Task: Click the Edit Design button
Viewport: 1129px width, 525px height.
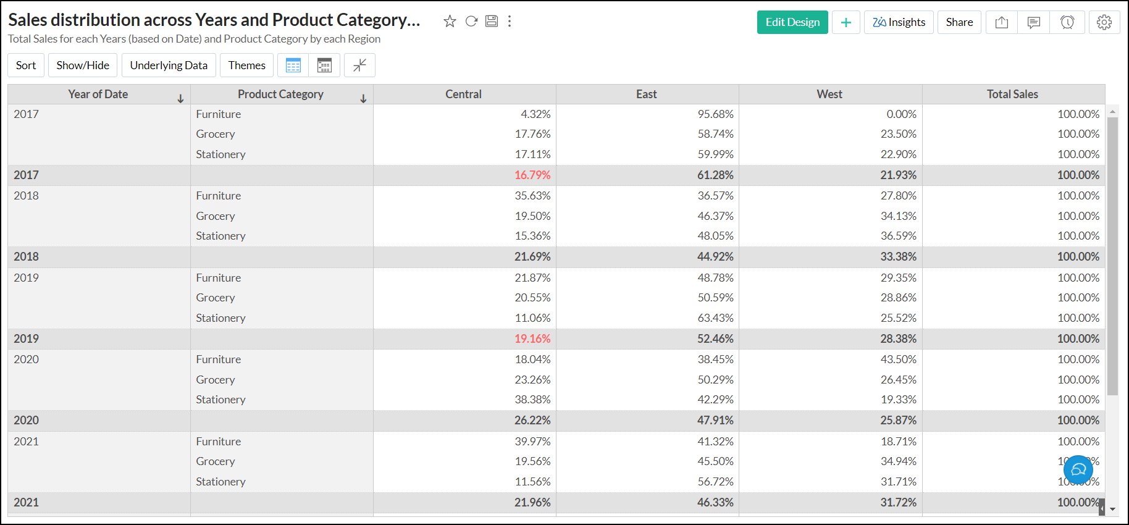Action: point(792,23)
